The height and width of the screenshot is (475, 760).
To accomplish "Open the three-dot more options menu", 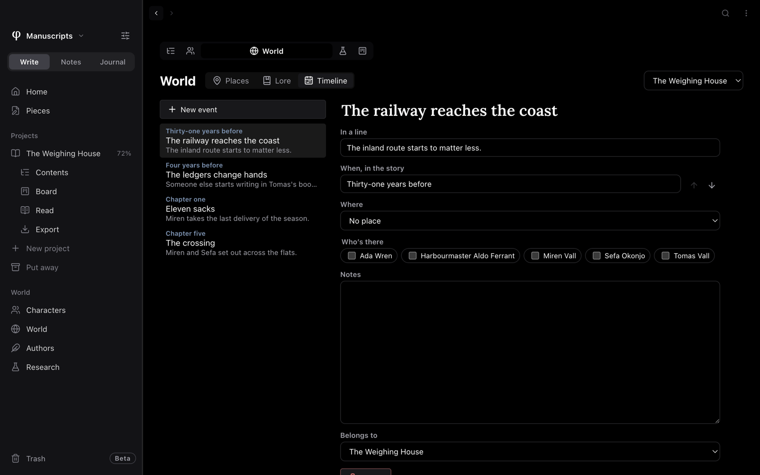I will [746, 13].
